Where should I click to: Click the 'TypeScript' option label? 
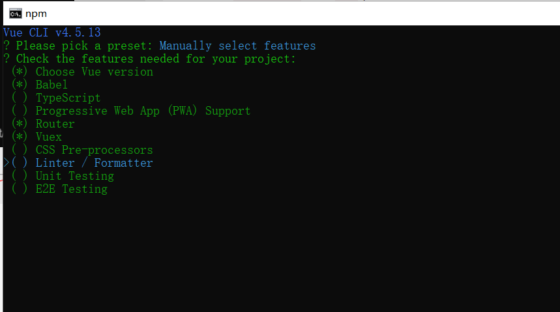68,98
